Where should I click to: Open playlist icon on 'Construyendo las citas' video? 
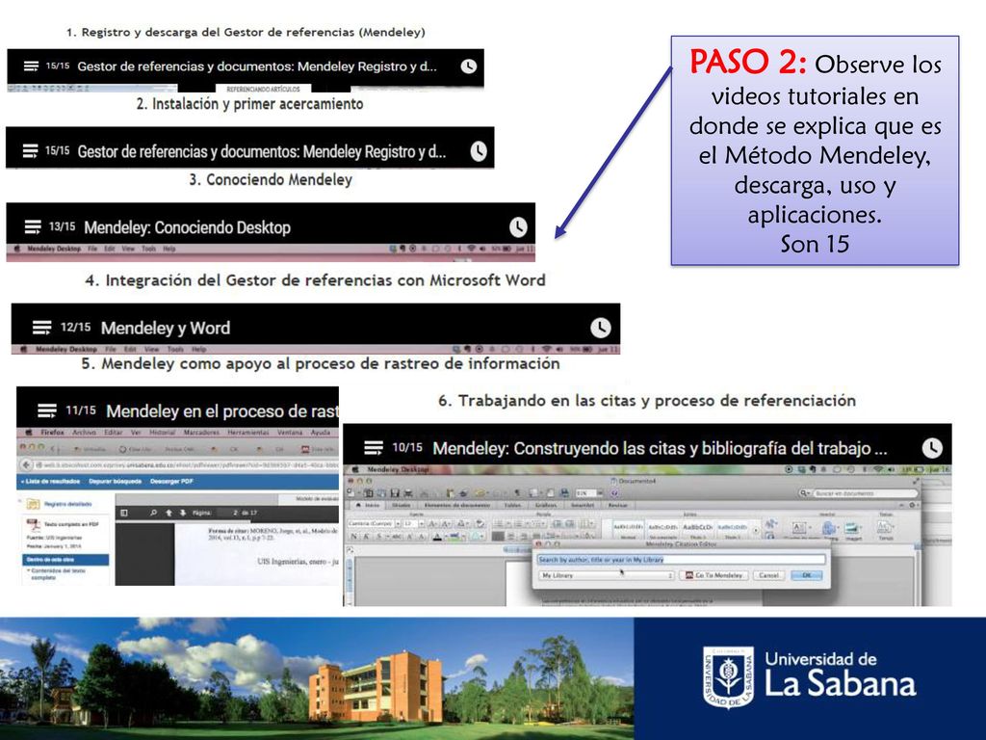tap(374, 448)
